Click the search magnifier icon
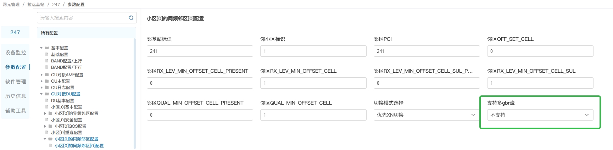 click(x=131, y=18)
